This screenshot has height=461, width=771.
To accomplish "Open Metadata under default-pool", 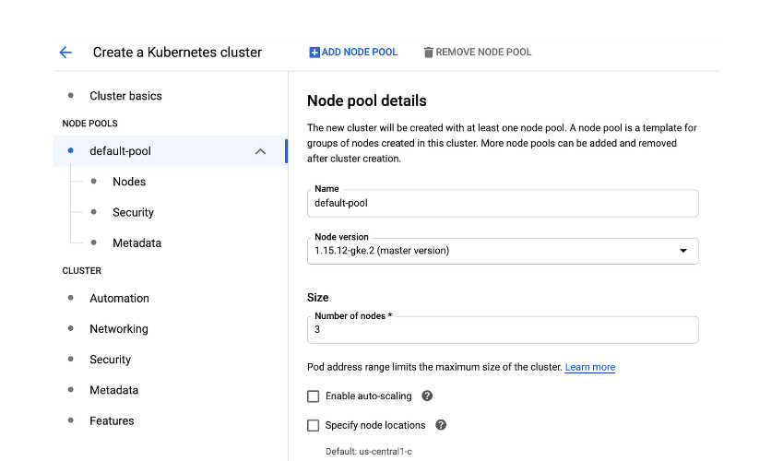I will [x=136, y=243].
